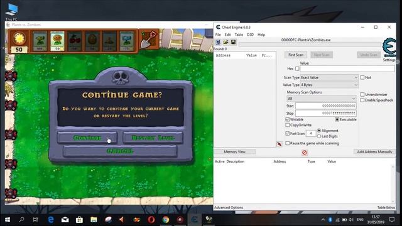The image size is (402, 226).
Task: Click the Fast Scan alignment value field
Action: 311,134
